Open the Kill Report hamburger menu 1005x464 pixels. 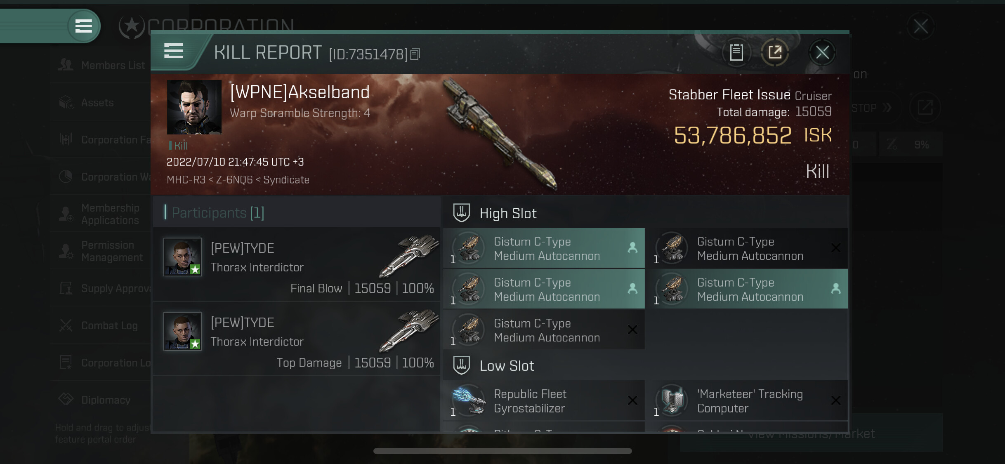click(173, 51)
